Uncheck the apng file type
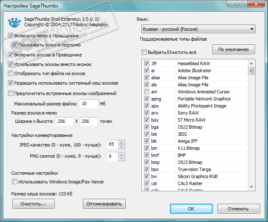Viewport: 268px width, 222px height. coord(146,99)
